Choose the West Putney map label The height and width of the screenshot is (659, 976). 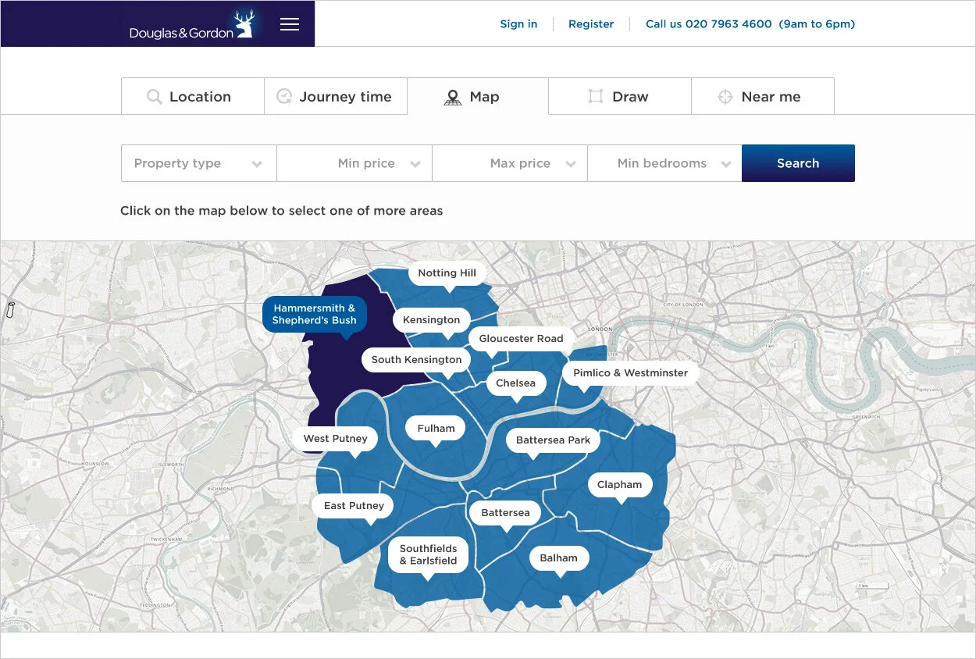coord(335,439)
